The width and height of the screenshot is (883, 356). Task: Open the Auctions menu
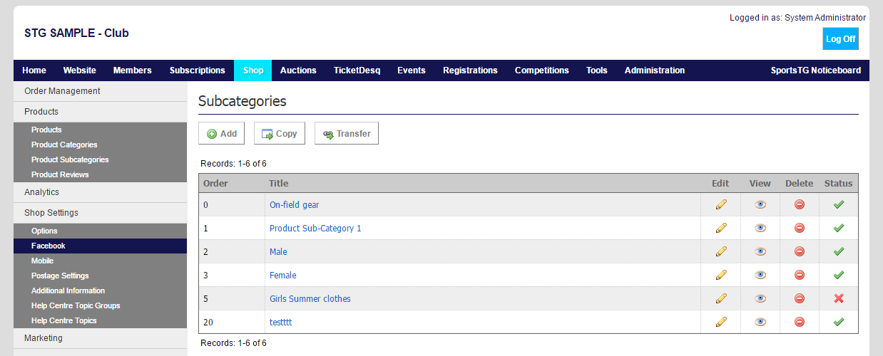pos(298,70)
